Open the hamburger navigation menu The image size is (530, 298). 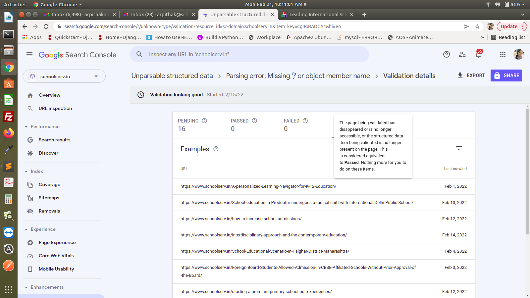point(29,54)
